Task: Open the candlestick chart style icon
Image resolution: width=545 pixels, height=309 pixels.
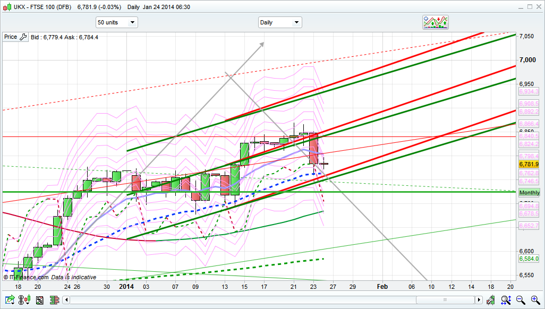Action: coord(24,301)
